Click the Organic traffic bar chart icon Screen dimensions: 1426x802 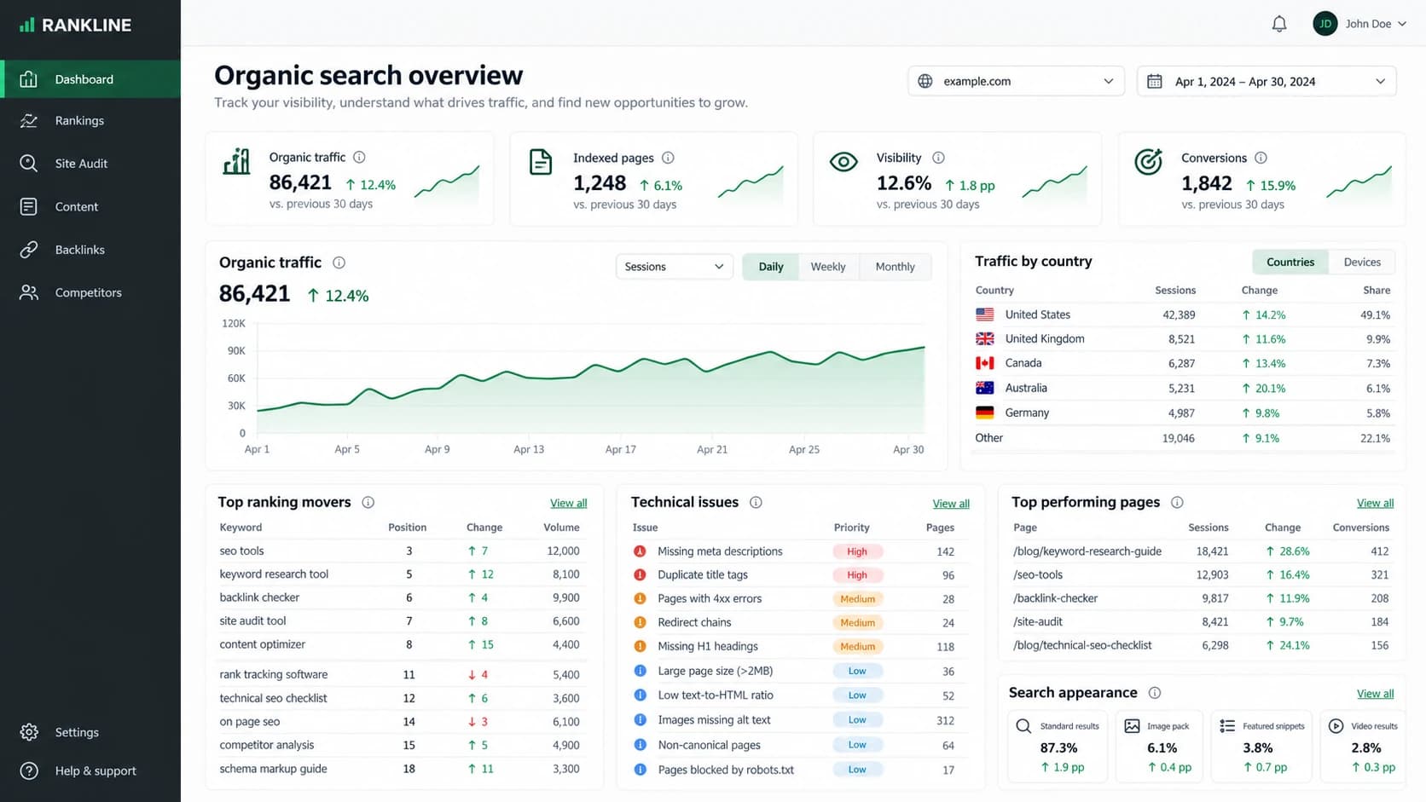(x=236, y=161)
